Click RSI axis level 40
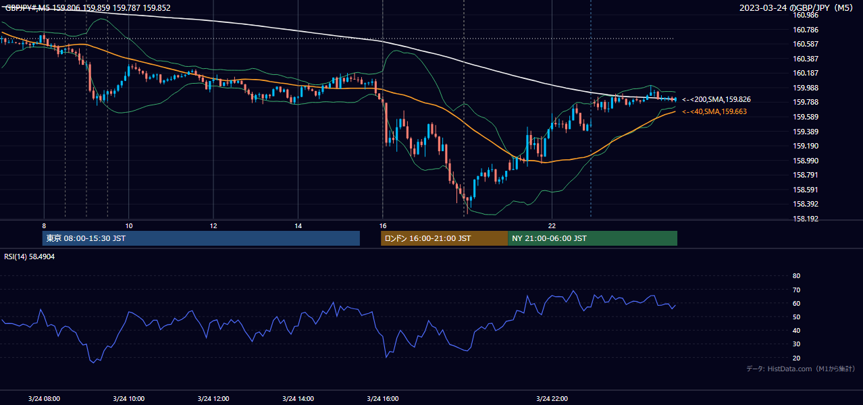This screenshot has height=405, width=863. (796, 331)
